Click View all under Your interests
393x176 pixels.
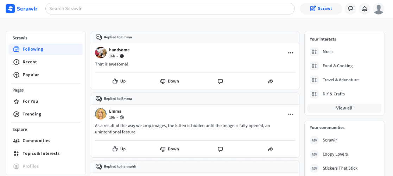(x=344, y=108)
